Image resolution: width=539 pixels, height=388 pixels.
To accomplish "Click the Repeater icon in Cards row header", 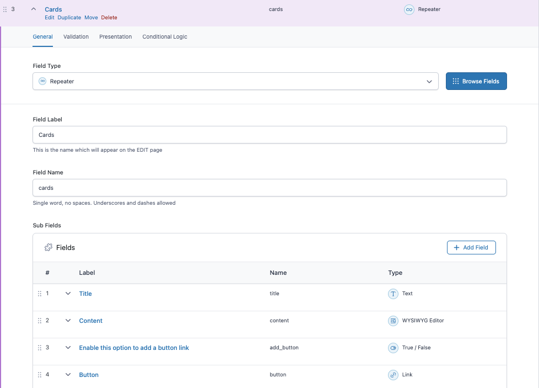I will tap(409, 9).
